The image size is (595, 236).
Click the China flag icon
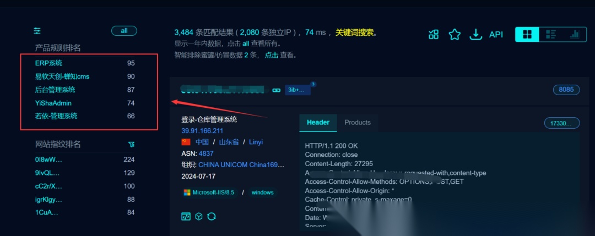(x=186, y=142)
